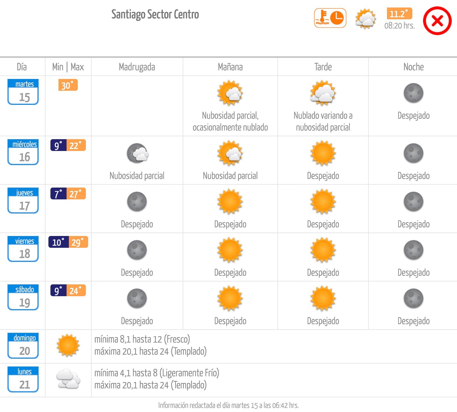Click the sun icon for domingo 20
This screenshot has width=457, height=412.
[x=68, y=345]
